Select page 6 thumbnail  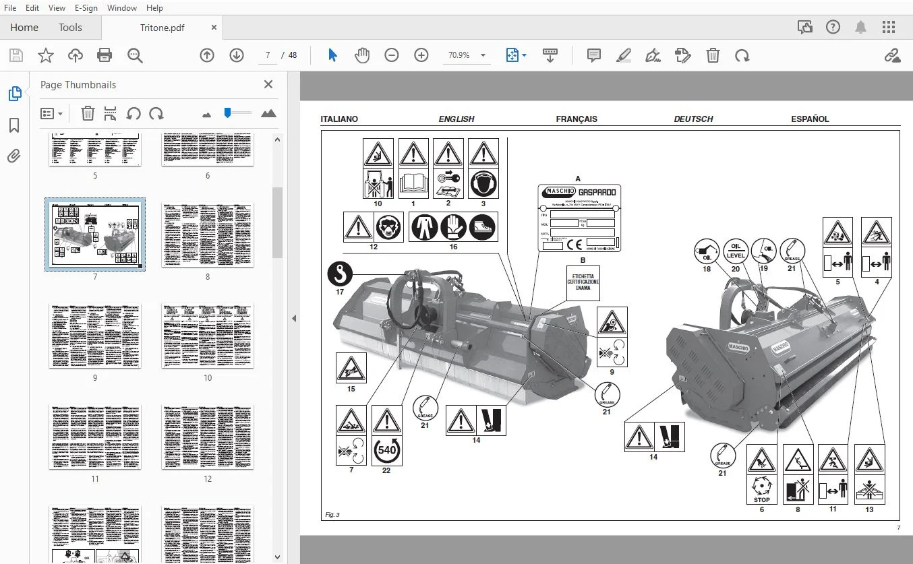[x=208, y=150]
